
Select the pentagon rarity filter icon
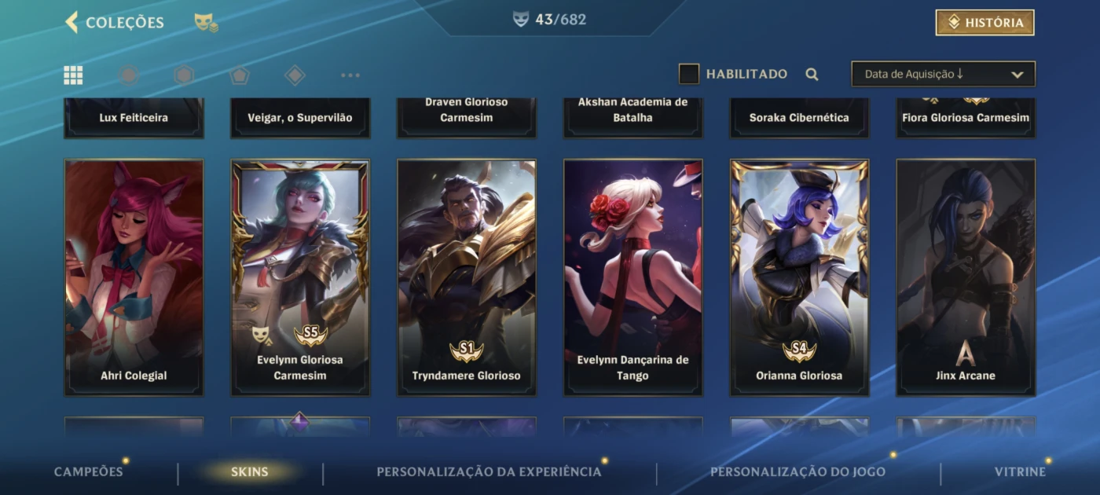coord(240,75)
